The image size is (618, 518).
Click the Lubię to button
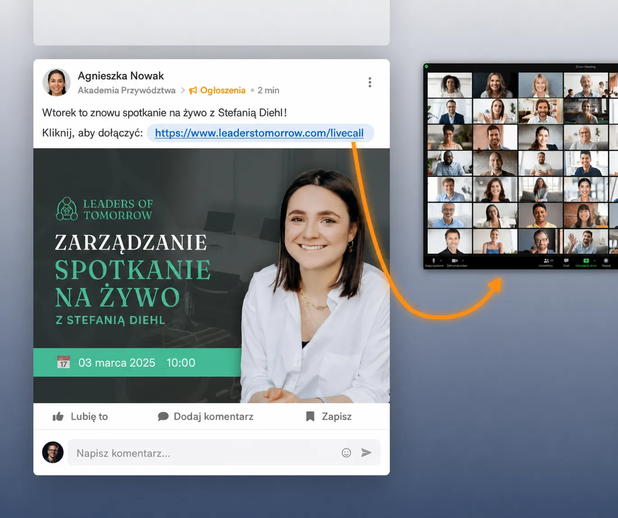point(80,416)
